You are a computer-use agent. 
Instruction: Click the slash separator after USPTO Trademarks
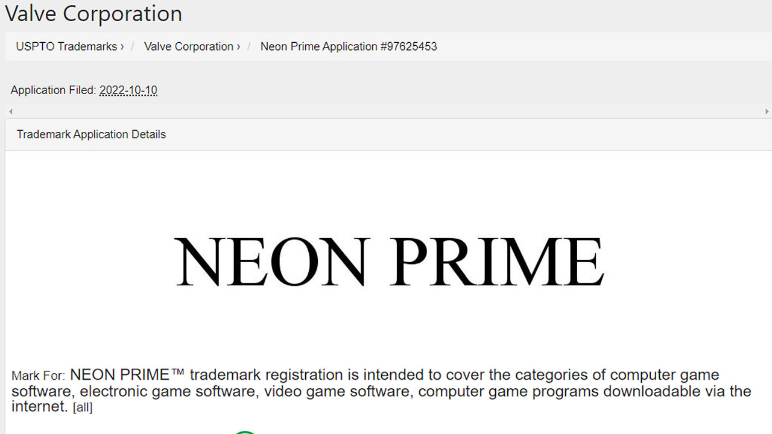[132, 46]
